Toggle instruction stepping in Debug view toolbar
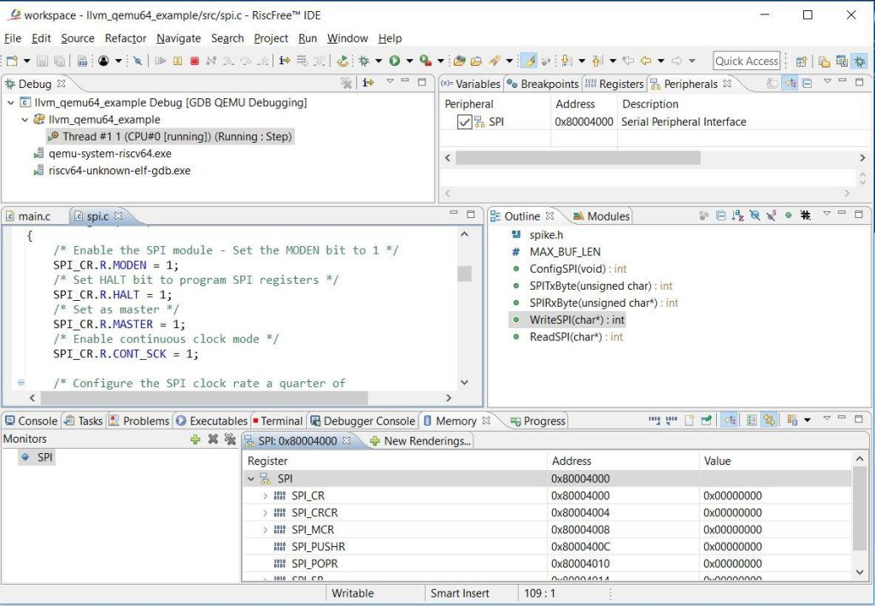The width and height of the screenshot is (875, 606). click(367, 83)
